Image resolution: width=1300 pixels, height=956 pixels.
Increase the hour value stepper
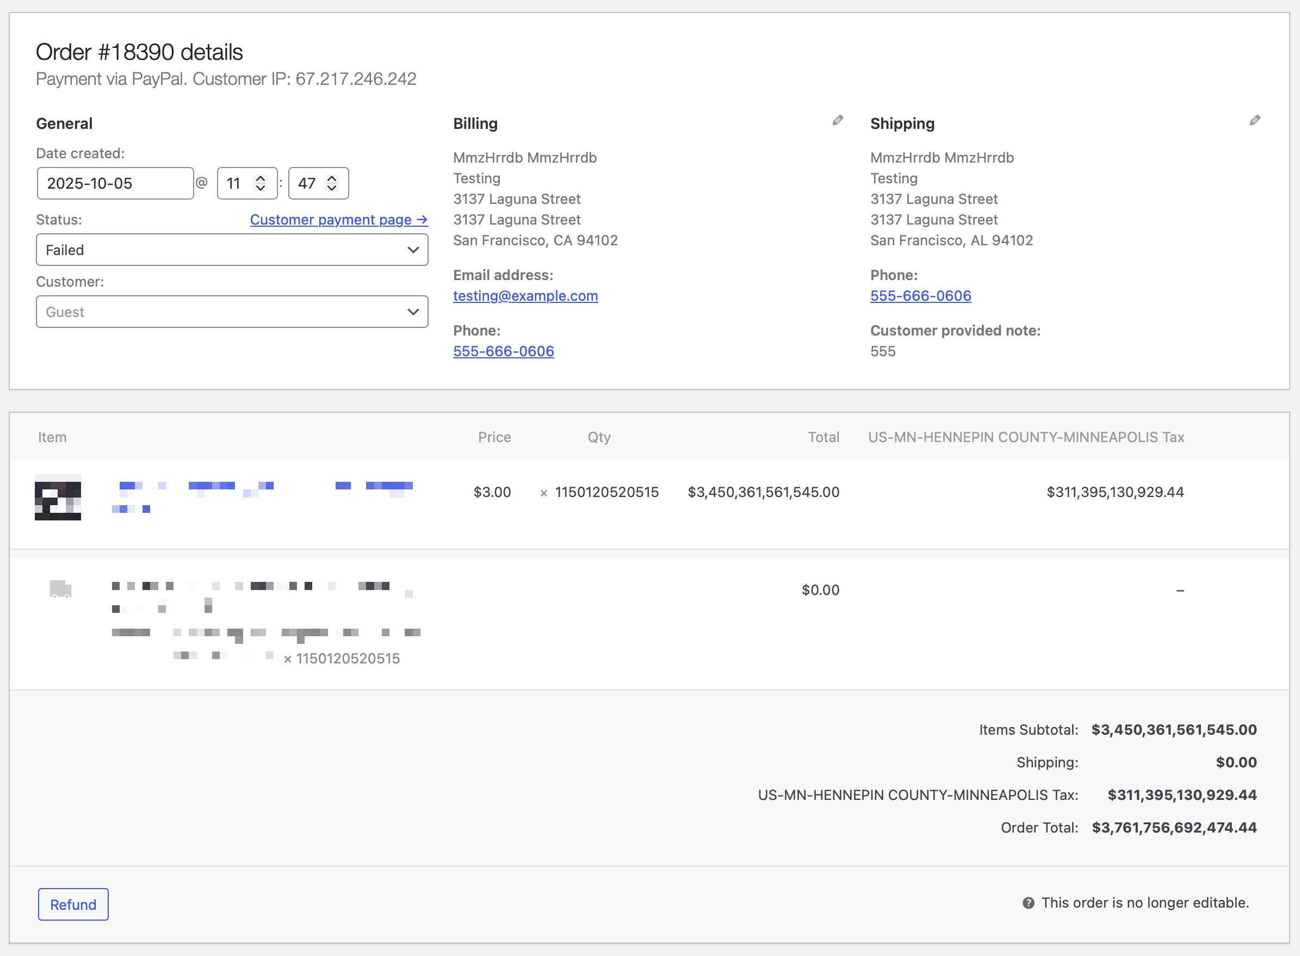tap(261, 178)
